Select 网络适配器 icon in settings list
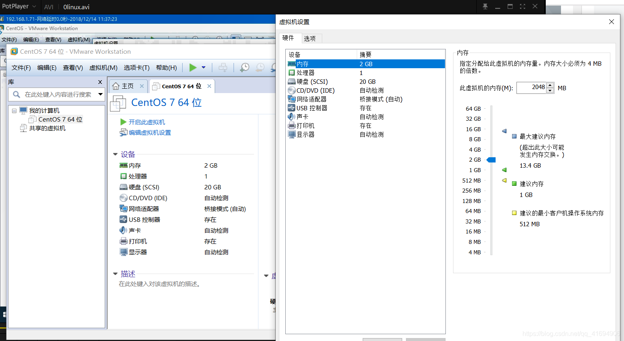Image resolution: width=624 pixels, height=341 pixels. click(x=292, y=99)
